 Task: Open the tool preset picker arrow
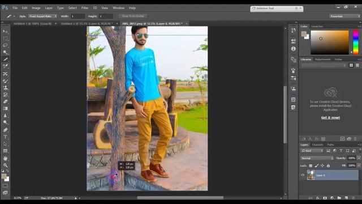tap(14, 16)
